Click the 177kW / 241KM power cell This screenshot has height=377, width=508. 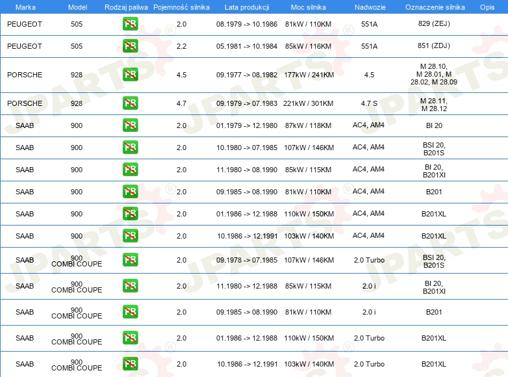(309, 75)
